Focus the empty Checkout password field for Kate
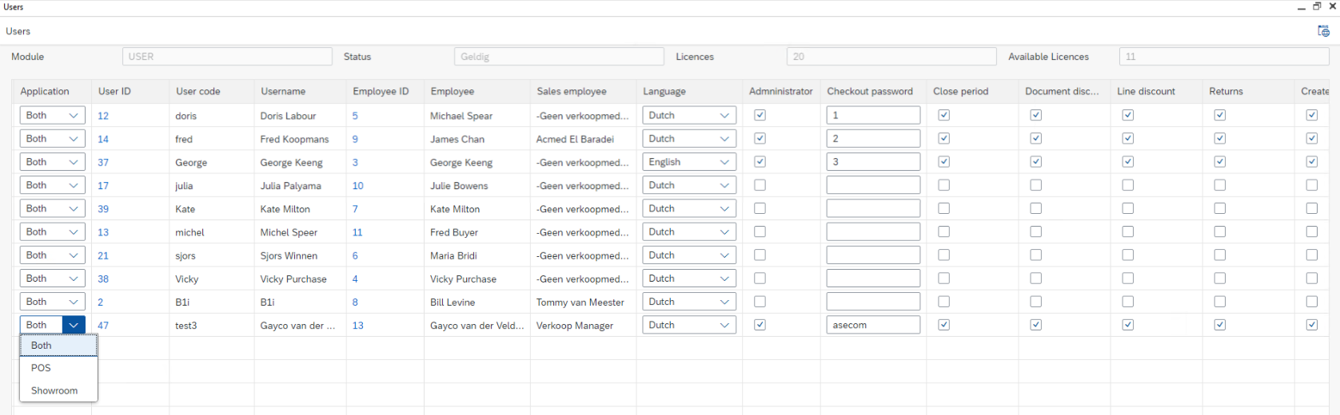Screen dimensions: 1340x415 point(873,209)
